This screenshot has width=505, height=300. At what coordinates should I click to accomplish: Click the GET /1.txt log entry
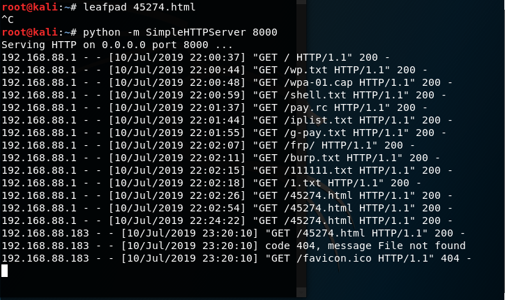[211, 183]
